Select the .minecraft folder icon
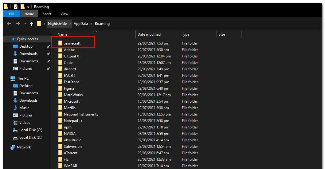 coord(60,43)
